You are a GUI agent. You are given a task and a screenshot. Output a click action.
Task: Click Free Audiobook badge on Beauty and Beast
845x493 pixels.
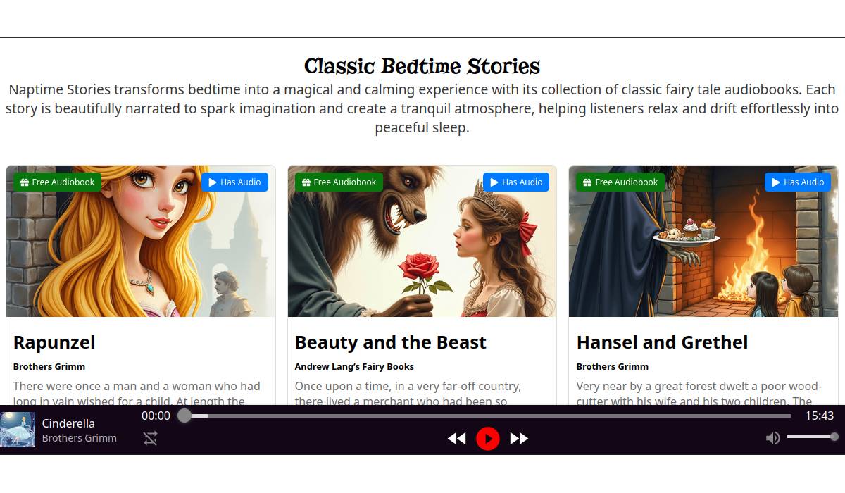pyautogui.click(x=339, y=182)
